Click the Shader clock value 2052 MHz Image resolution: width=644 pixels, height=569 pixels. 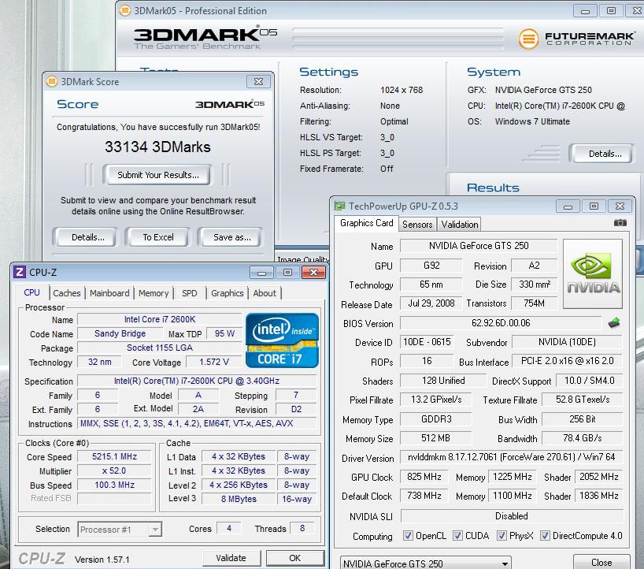click(599, 477)
